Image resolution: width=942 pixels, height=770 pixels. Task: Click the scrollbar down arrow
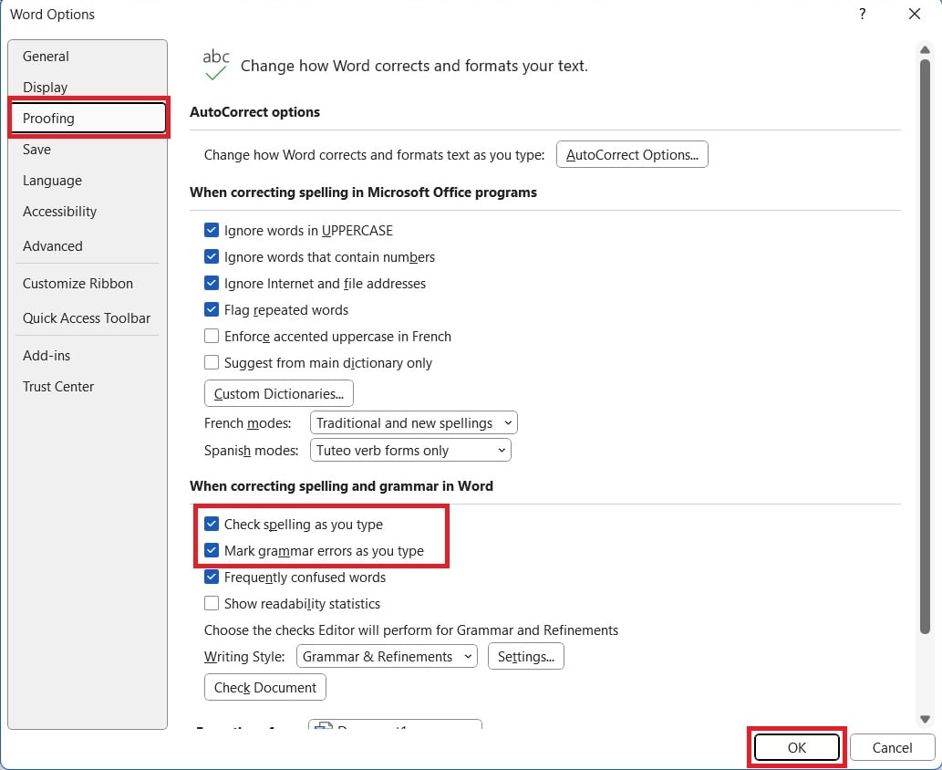point(926,718)
